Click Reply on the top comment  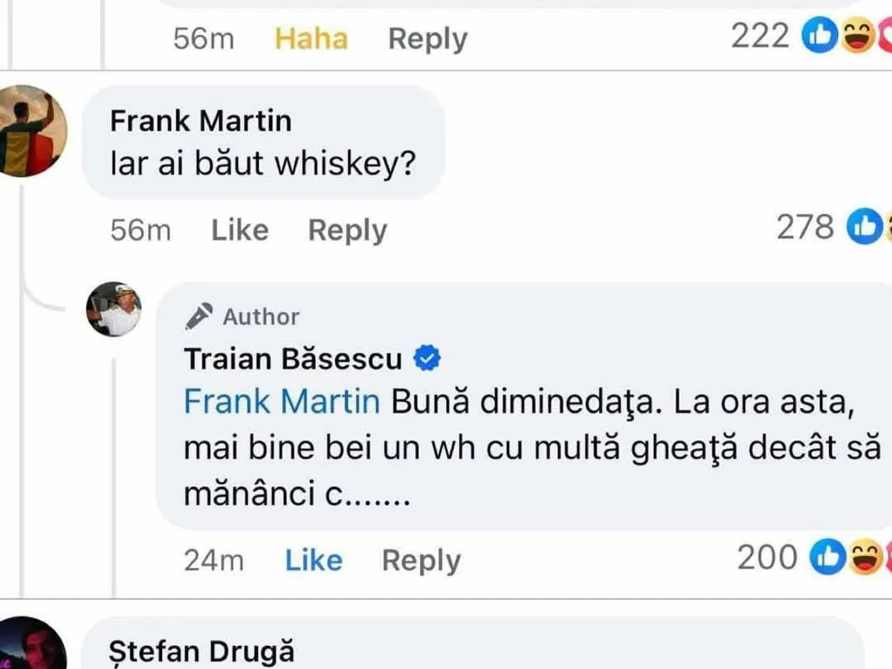coord(427,39)
